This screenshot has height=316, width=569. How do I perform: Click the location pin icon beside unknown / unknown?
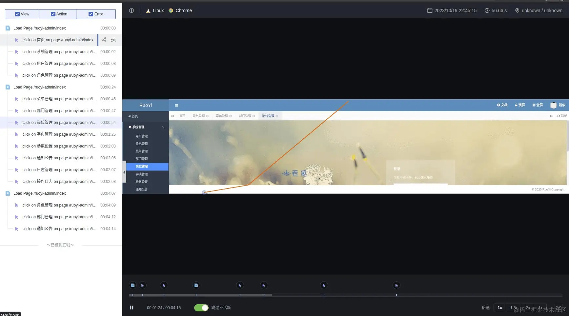pyautogui.click(x=517, y=10)
